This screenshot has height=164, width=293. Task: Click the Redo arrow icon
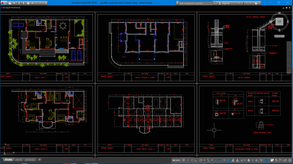(40, 3)
